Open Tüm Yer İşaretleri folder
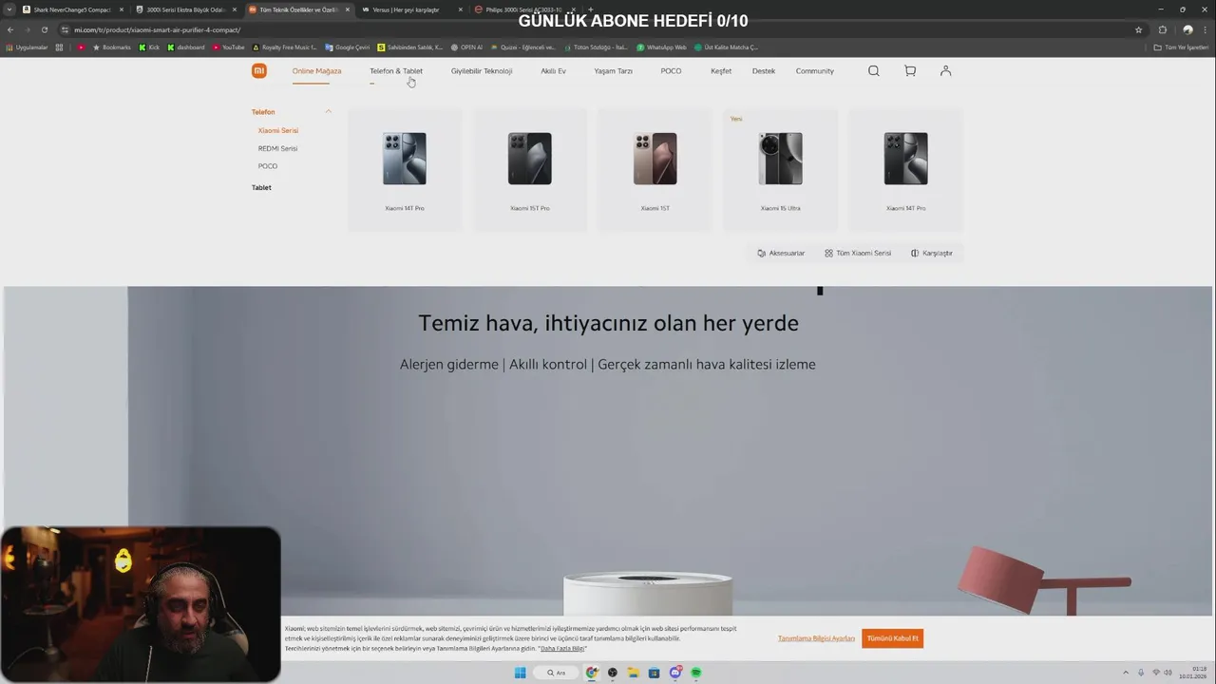1216x684 pixels. click(x=1182, y=47)
